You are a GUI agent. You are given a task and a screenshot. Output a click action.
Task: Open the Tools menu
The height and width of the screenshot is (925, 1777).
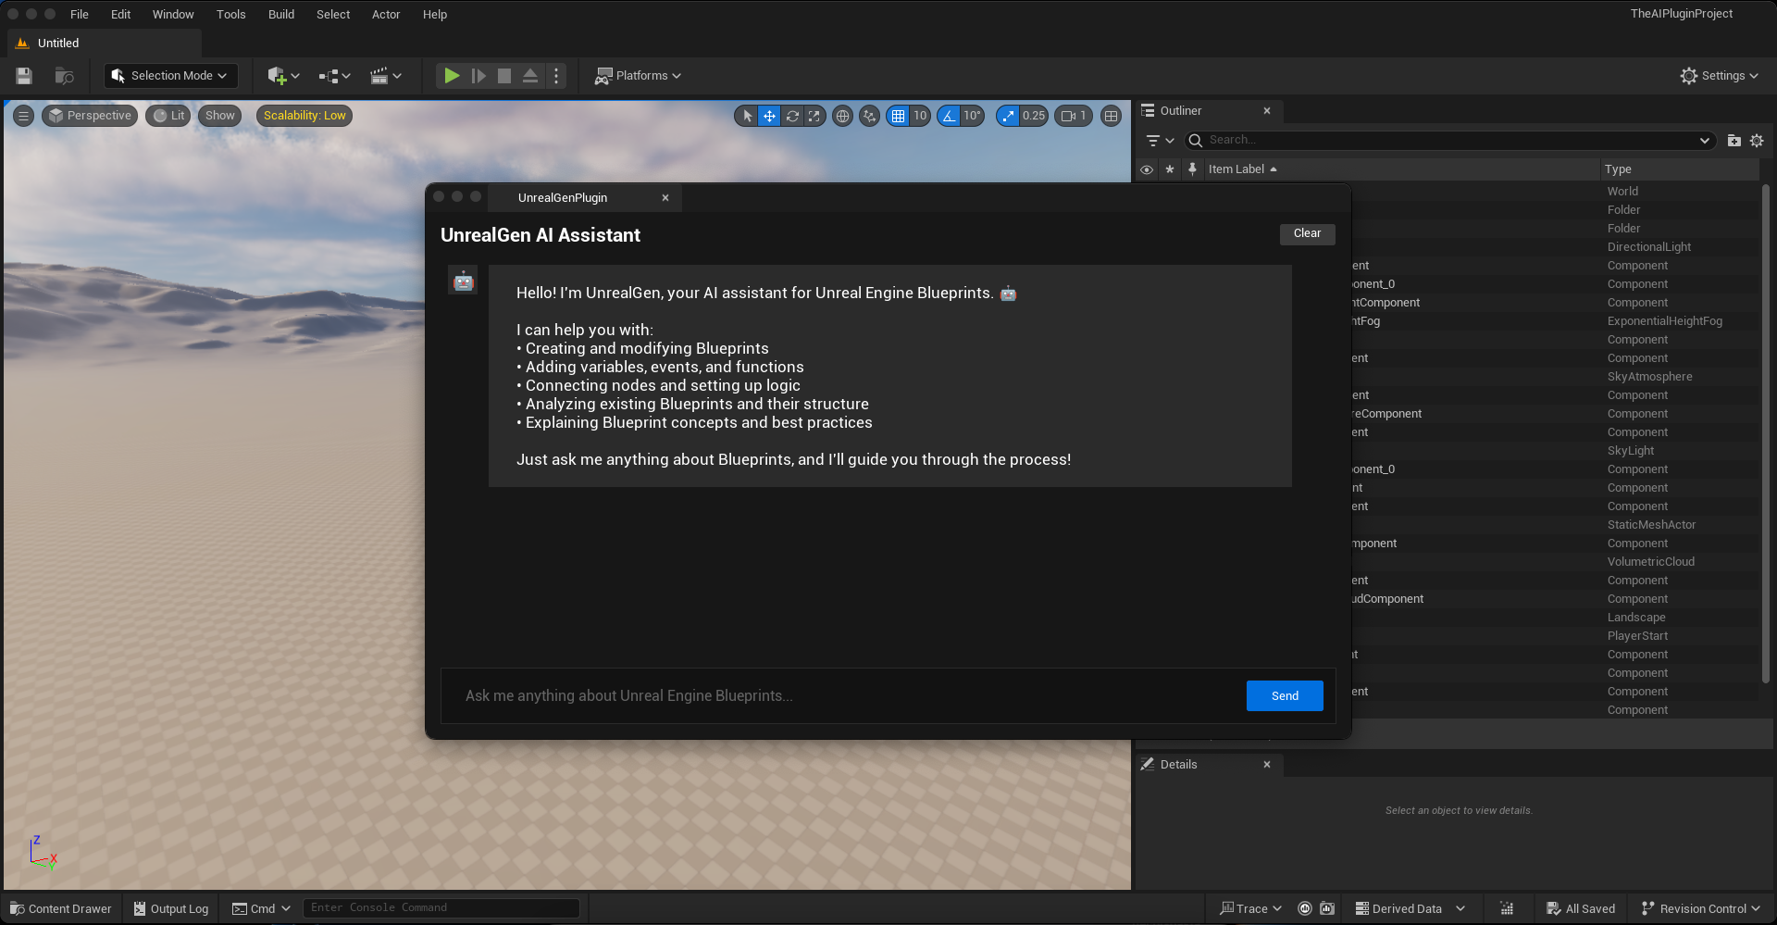231,14
